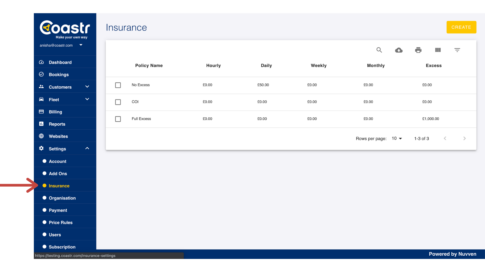Screen dimensions: 485x272
Task: Open the column visibility icon
Action: point(438,50)
